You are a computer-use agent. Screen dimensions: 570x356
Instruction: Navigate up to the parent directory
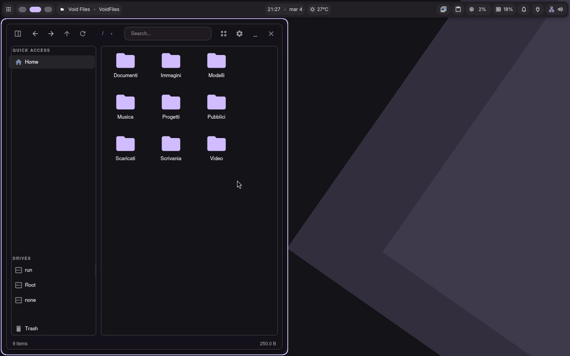(67, 34)
